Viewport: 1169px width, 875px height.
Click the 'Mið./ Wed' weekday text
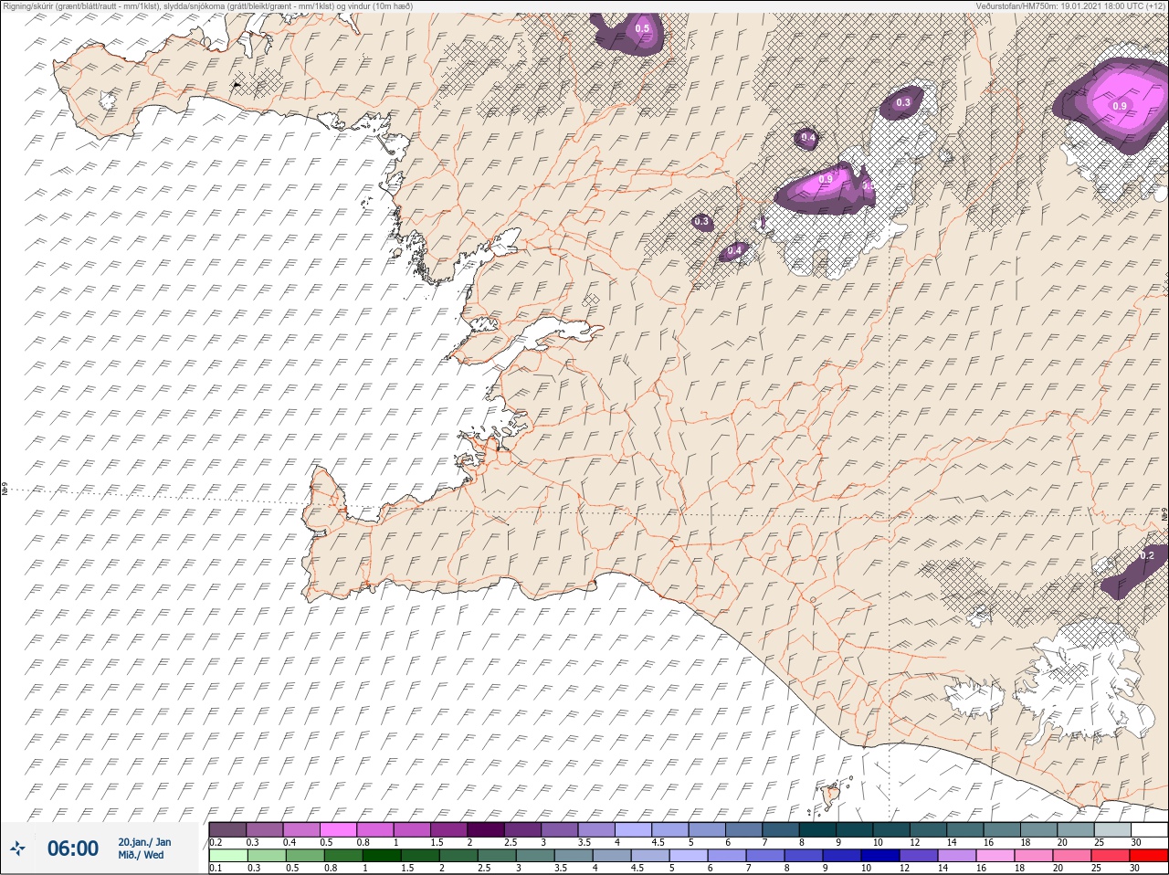pyautogui.click(x=141, y=855)
